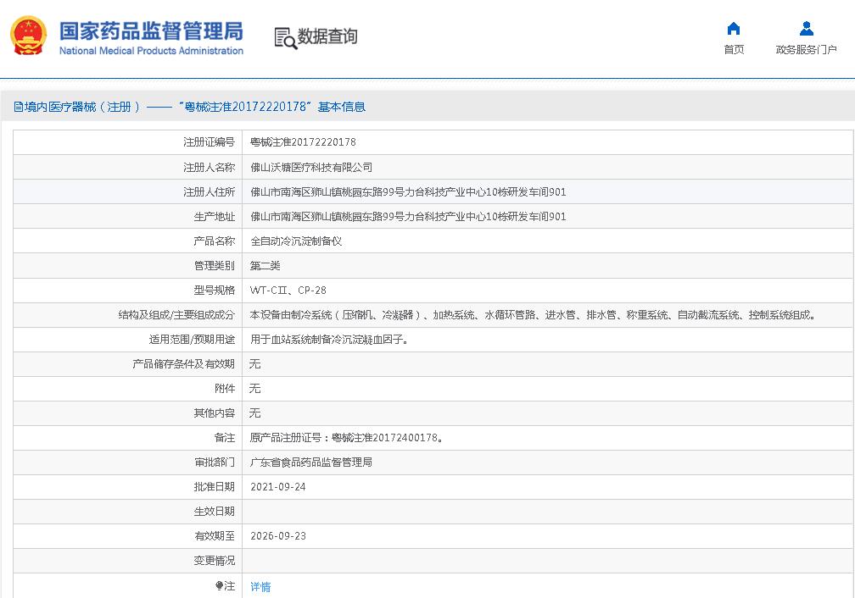This screenshot has height=598, width=855.
Task: Click the data query magnifier icon
Action: [285, 38]
